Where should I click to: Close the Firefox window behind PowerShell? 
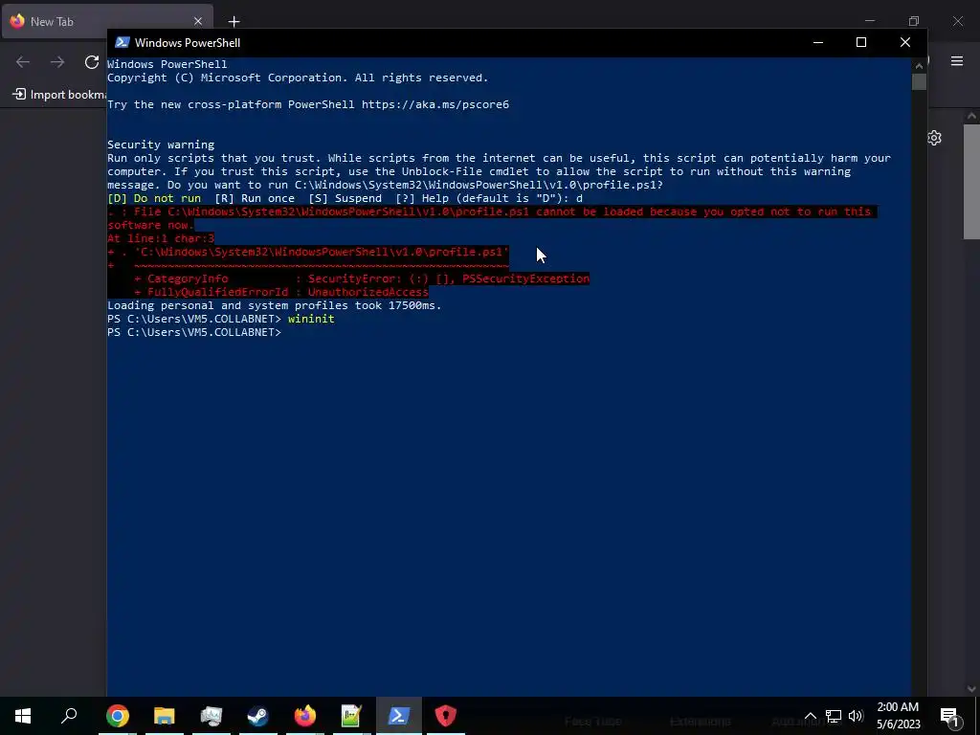point(957,21)
